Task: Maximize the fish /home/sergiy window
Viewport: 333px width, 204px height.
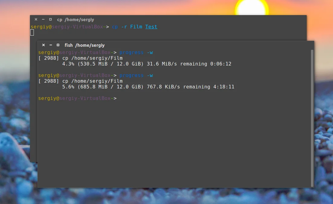Action: coord(58,45)
